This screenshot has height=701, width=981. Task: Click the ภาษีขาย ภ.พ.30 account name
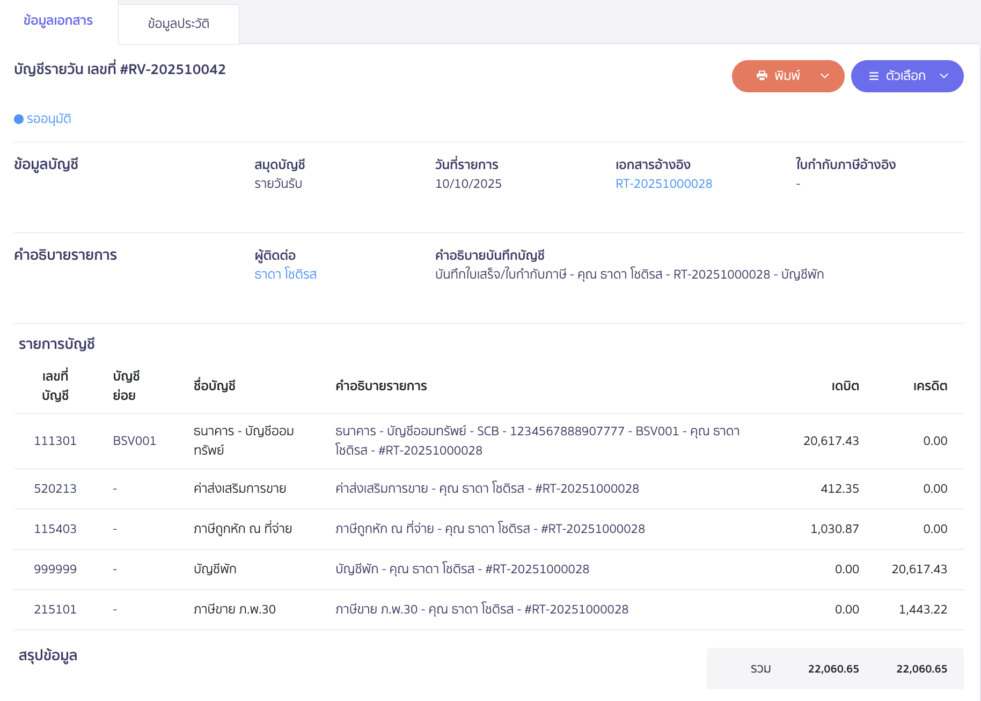click(235, 609)
